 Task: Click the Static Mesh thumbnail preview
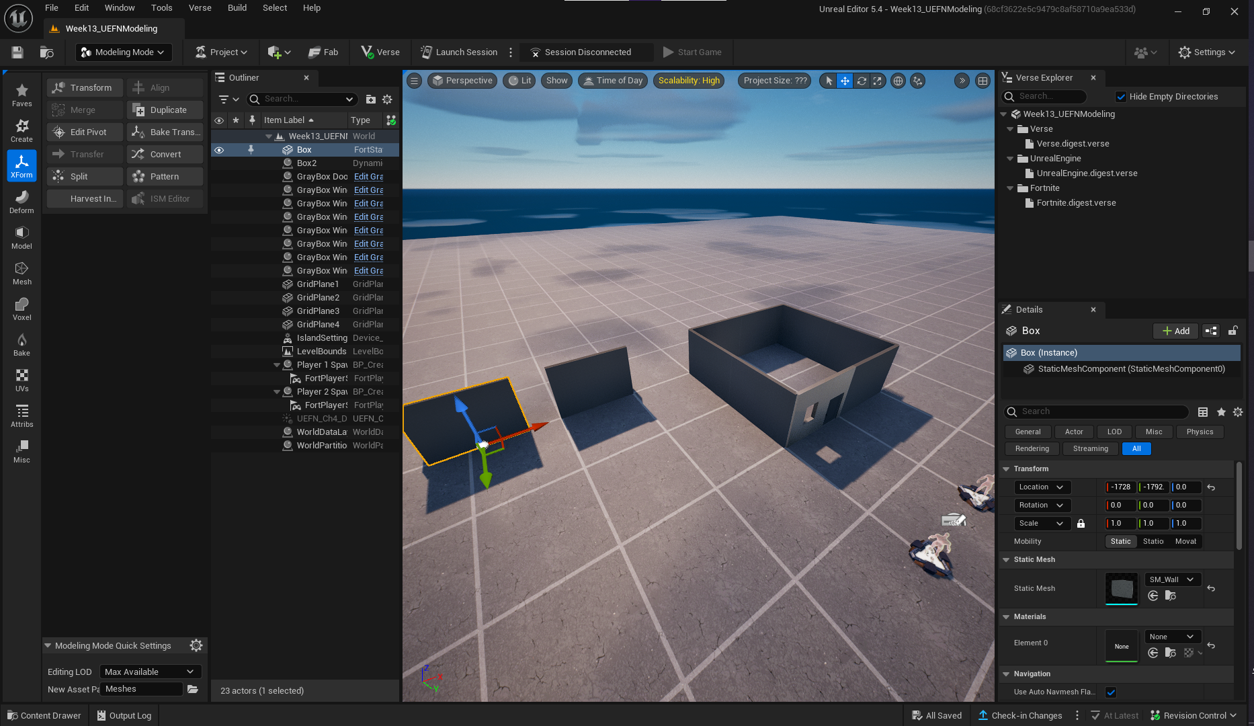coord(1122,589)
